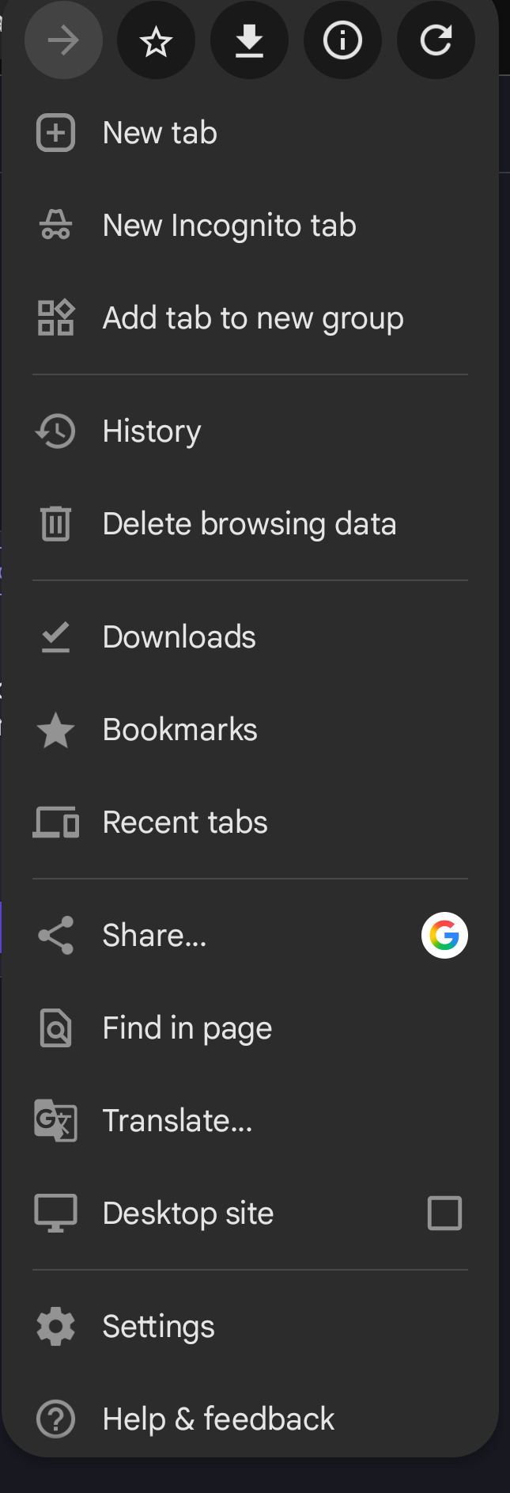Show Recent tabs
Image resolution: width=510 pixels, height=1493 pixels.
pyautogui.click(x=185, y=822)
